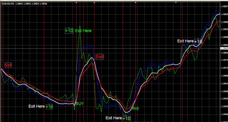
Task: Select white Exit Here label left of BUY
Action: coord(37,106)
